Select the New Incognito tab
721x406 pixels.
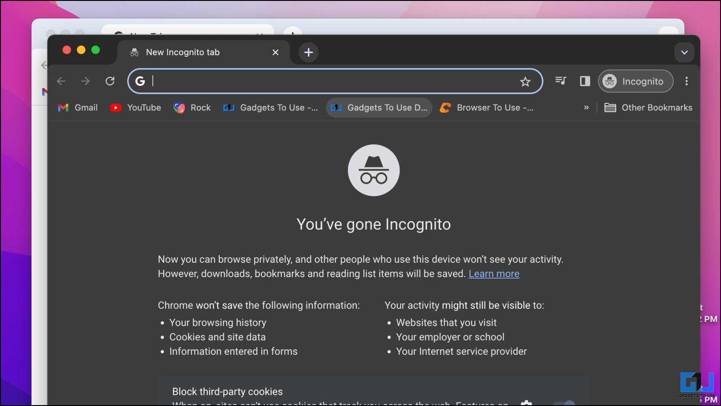(x=204, y=53)
